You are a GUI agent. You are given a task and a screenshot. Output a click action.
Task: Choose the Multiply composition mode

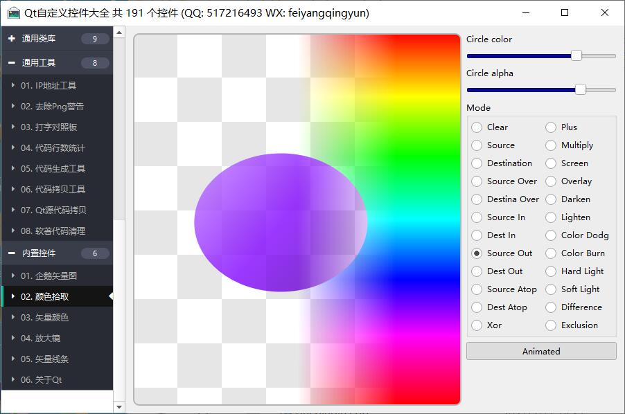551,145
